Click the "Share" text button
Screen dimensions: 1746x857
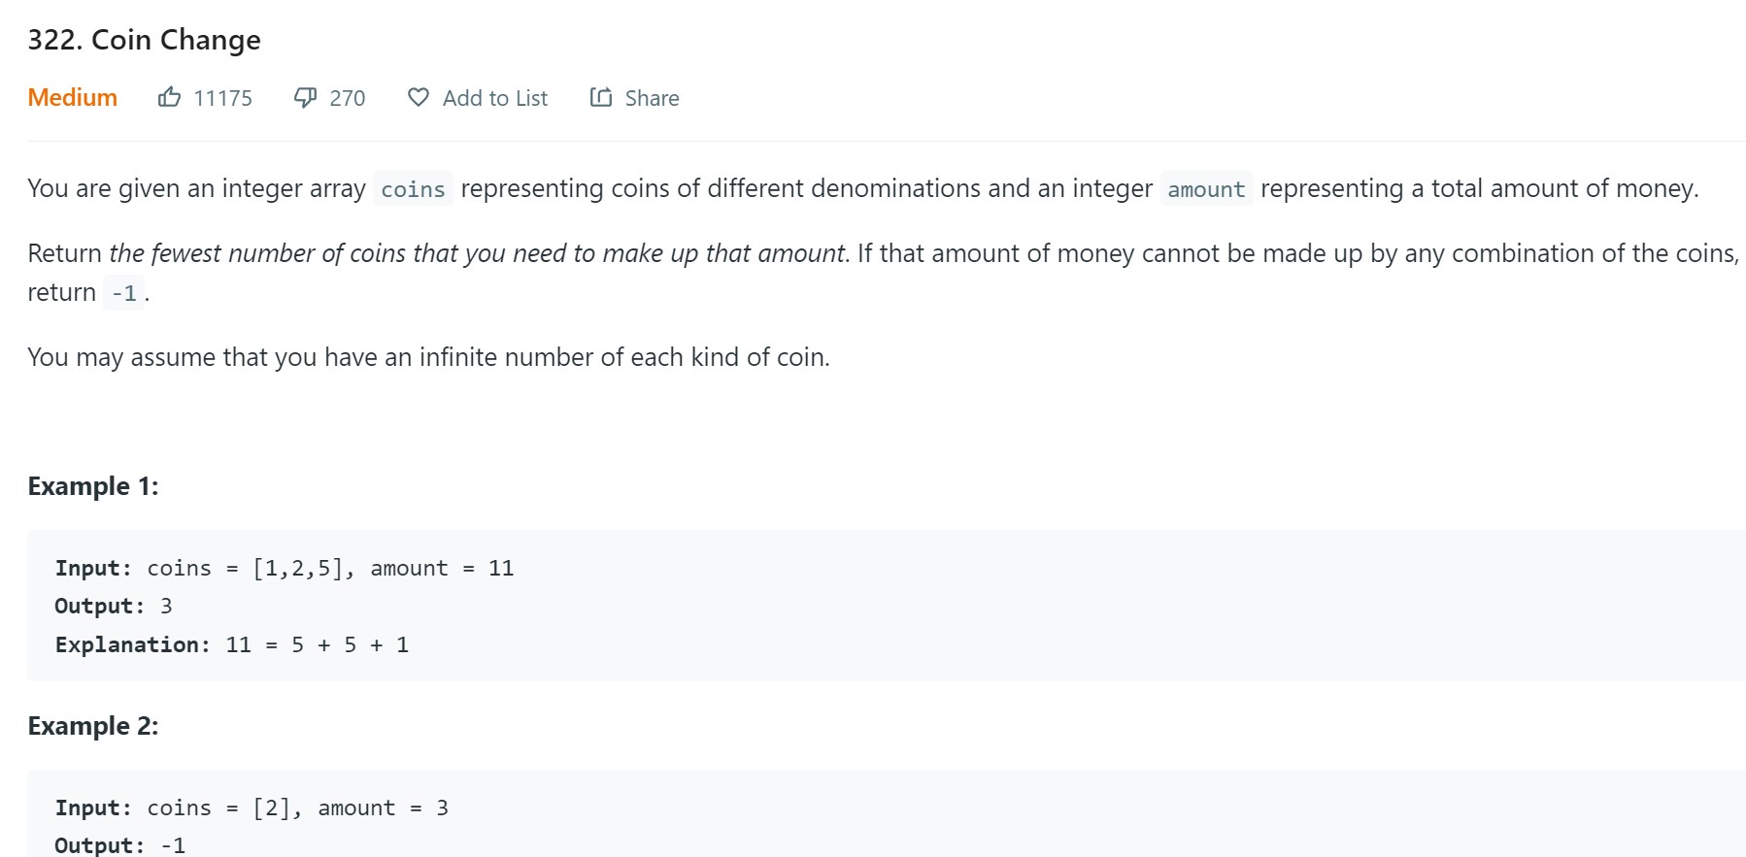652,98
